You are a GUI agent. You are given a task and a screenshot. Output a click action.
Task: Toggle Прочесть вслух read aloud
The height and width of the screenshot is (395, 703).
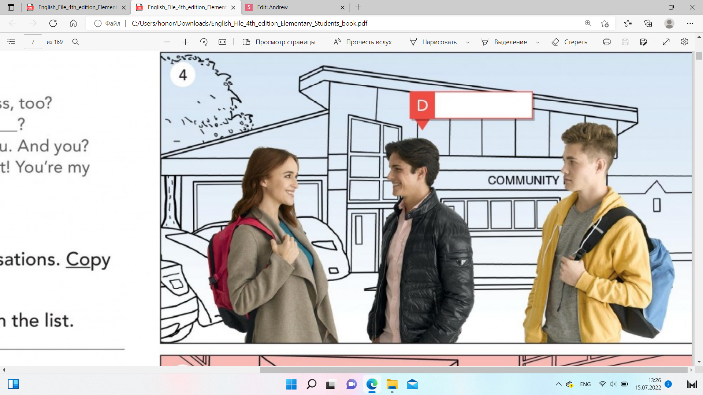(x=362, y=42)
